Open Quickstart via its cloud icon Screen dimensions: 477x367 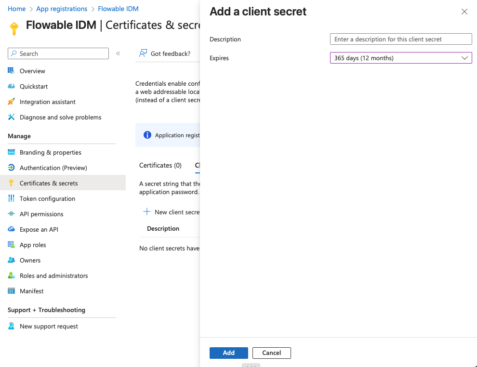point(12,86)
